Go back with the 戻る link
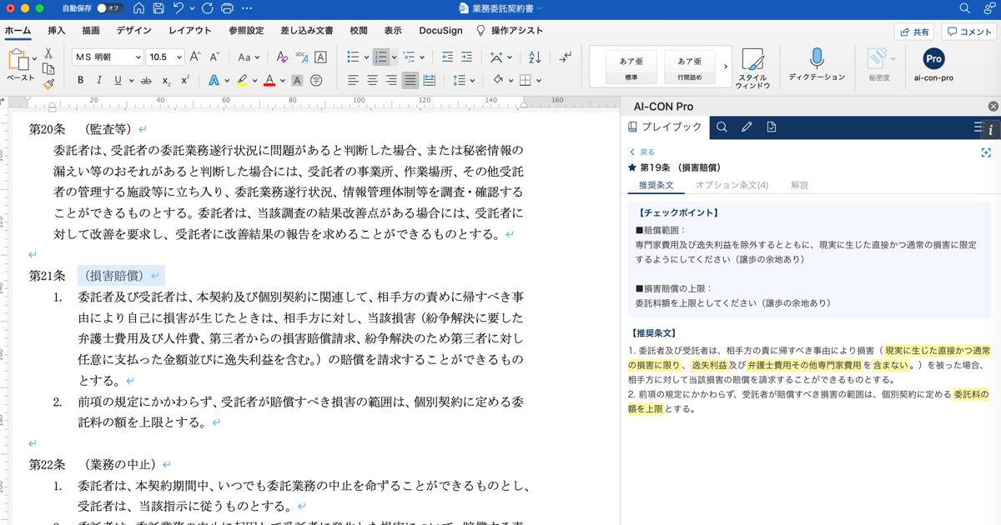Image resolution: width=1001 pixels, height=525 pixels. click(x=642, y=152)
